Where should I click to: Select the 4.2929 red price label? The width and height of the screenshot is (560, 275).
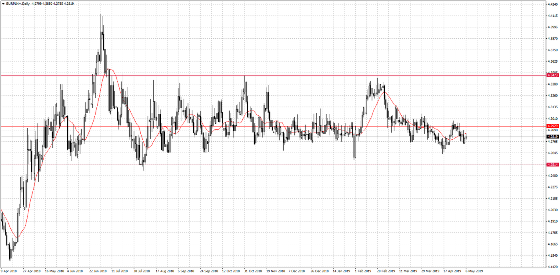click(x=552, y=126)
